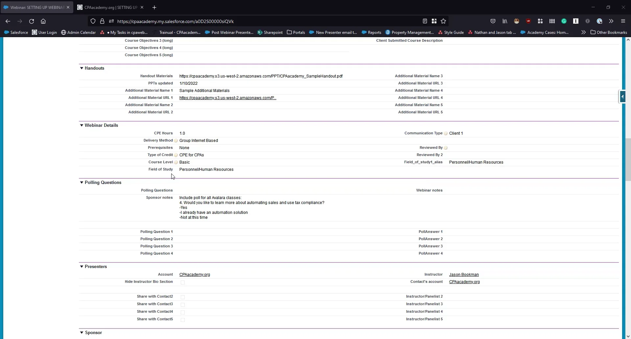
Task: Select the Webinar SETTING UP WEBINAR tab
Action: click(37, 7)
